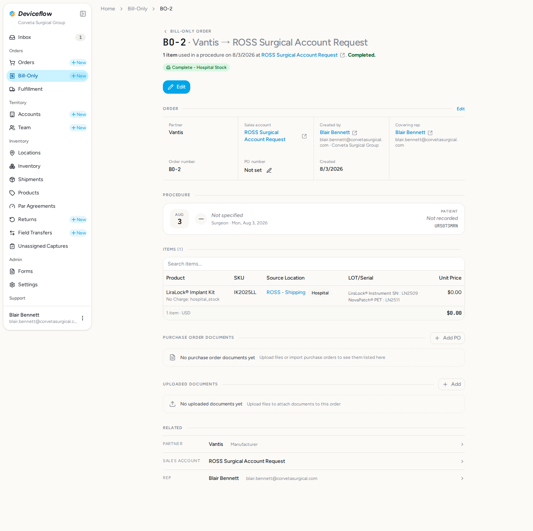Screen dimensions: 533x531
Task: Open external link icon in Sales account cell
Action: (304, 136)
